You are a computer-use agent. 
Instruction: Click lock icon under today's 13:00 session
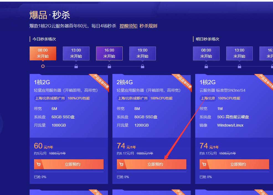(x=76, y=66)
